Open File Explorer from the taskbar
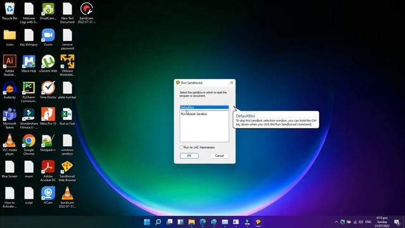This screenshot has height=228, width=405. (191, 222)
